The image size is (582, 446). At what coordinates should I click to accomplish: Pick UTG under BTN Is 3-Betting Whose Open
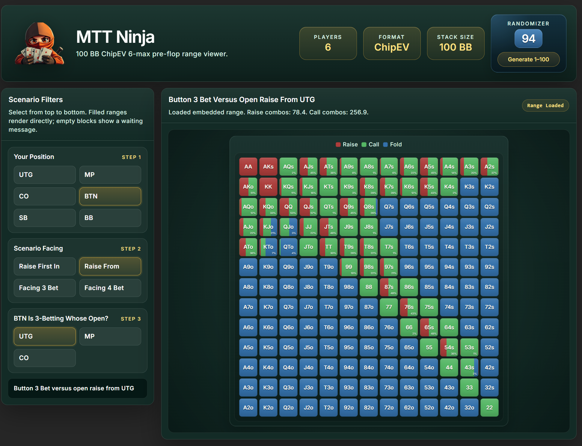pos(45,336)
